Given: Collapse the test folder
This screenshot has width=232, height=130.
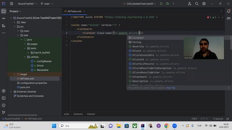Looking at the screenshot, I should pos(18,35).
